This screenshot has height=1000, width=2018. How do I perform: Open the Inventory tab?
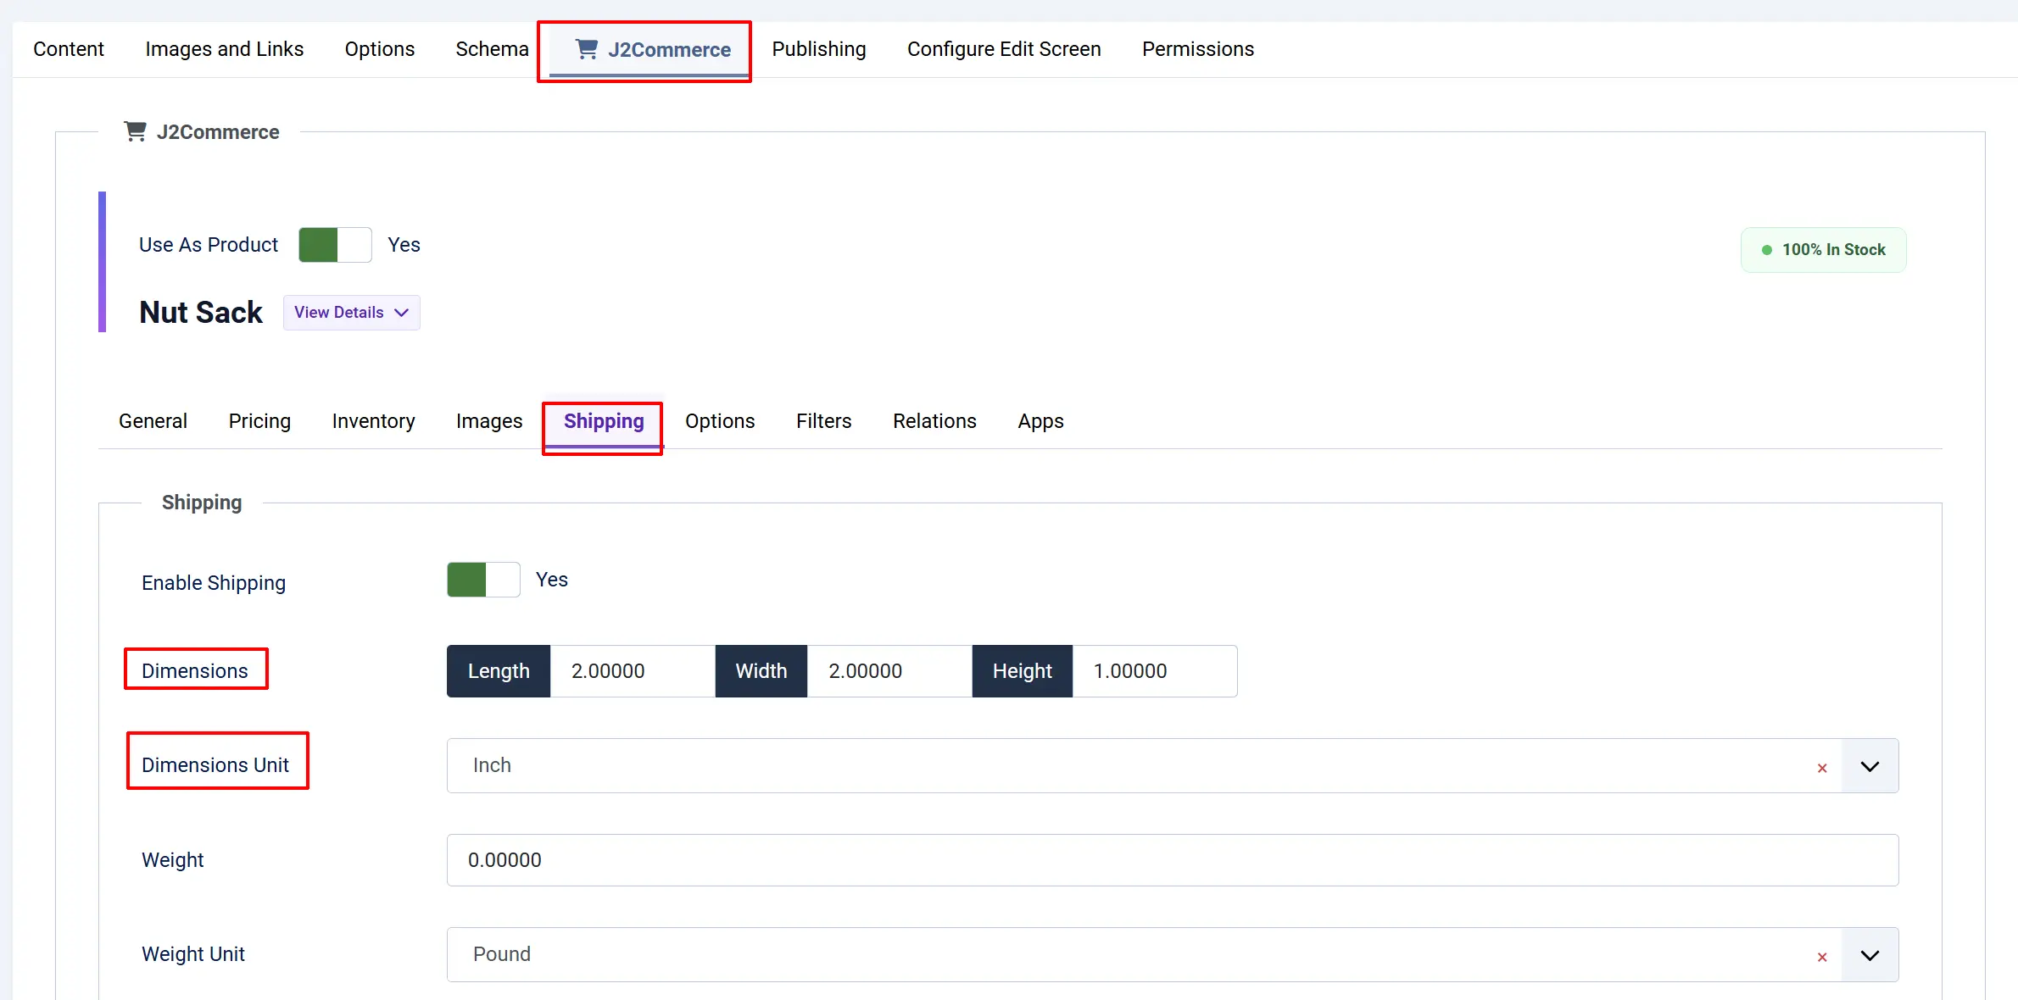pos(373,421)
